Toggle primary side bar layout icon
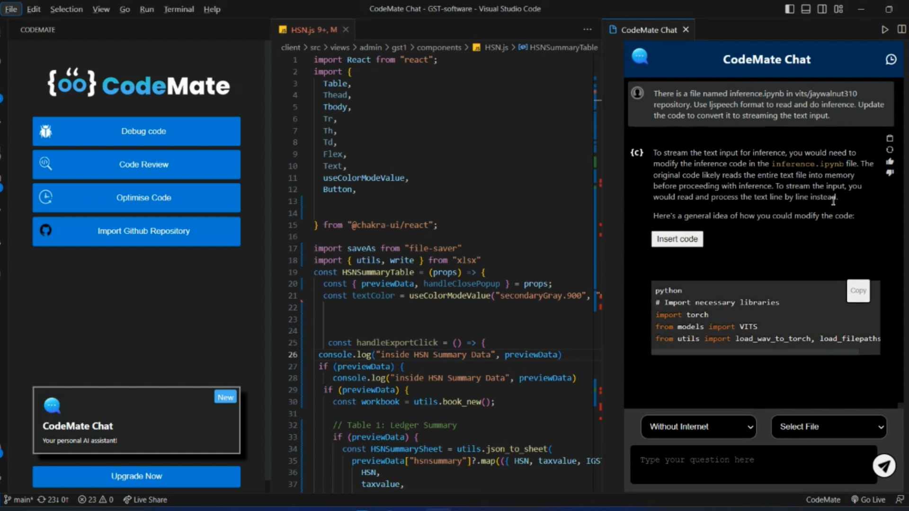The width and height of the screenshot is (909, 511). pos(789,9)
